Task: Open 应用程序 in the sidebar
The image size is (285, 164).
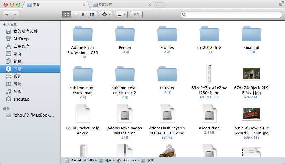Action: point(30,46)
